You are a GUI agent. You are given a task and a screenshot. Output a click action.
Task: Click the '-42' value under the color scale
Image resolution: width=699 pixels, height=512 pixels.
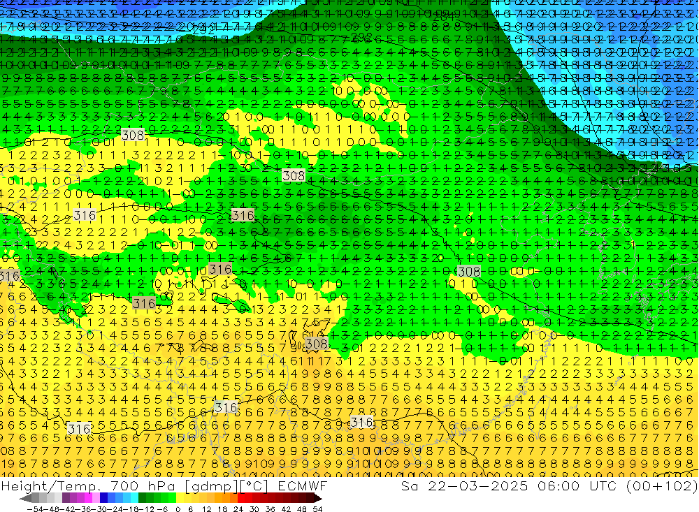point(68,509)
